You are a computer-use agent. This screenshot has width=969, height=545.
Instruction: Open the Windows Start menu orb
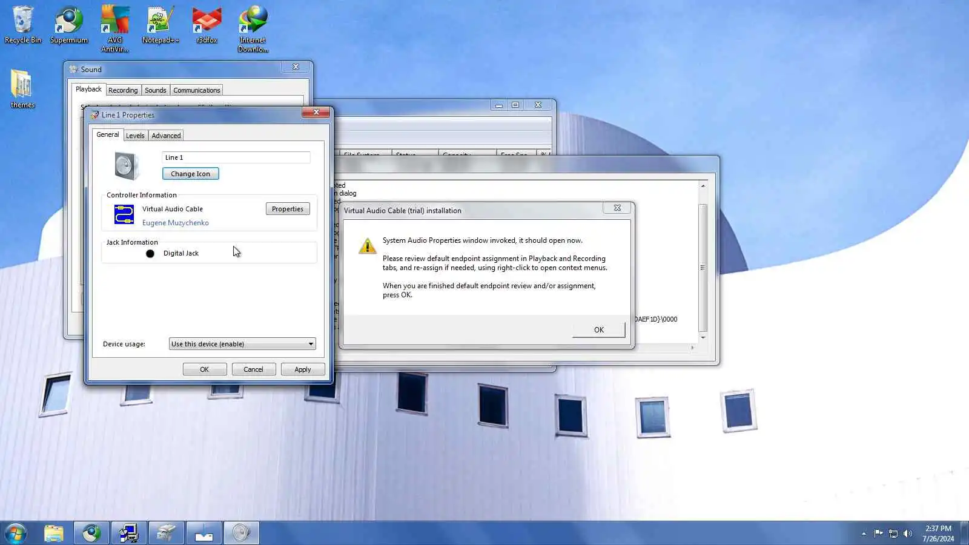point(15,533)
